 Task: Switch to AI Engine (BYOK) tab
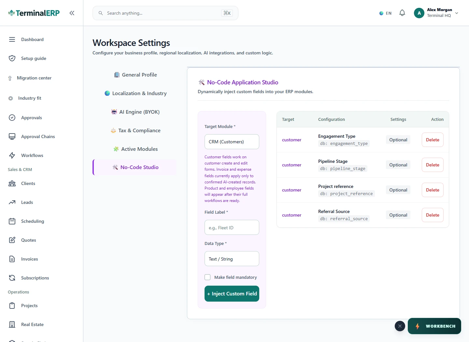coord(135,112)
